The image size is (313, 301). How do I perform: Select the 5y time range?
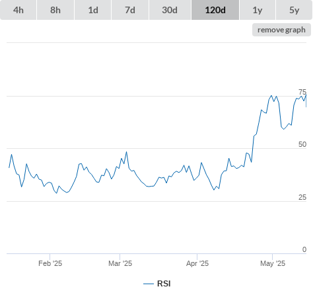pyautogui.click(x=294, y=10)
